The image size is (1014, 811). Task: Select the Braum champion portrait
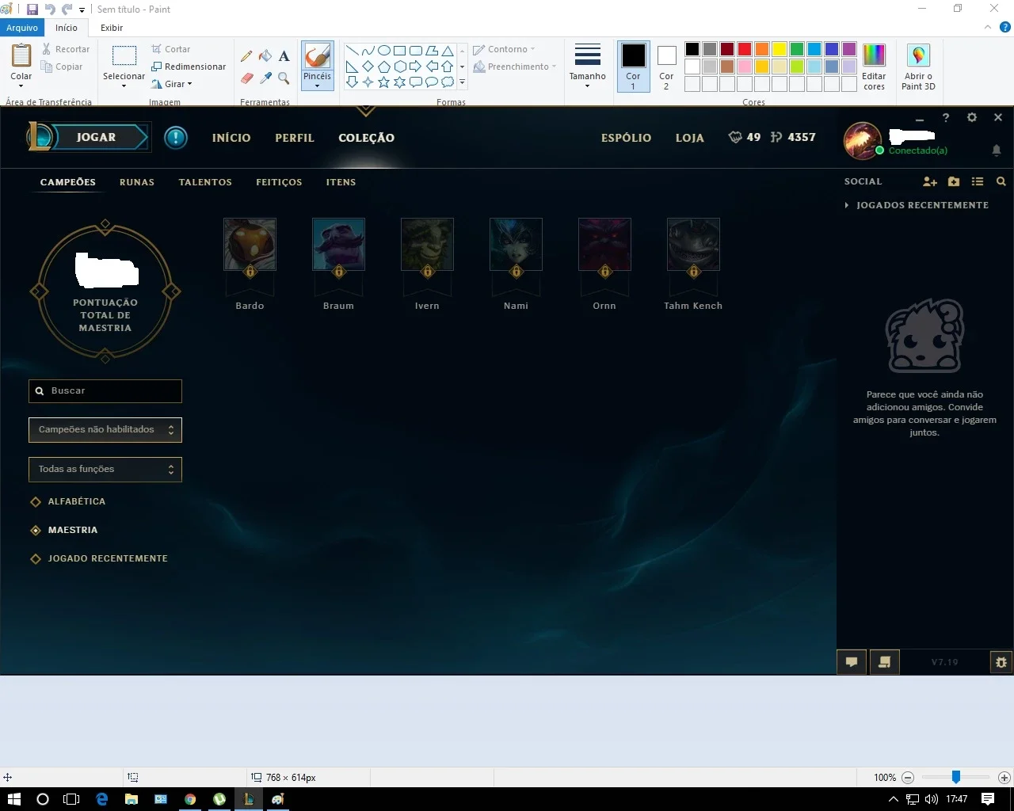(338, 245)
